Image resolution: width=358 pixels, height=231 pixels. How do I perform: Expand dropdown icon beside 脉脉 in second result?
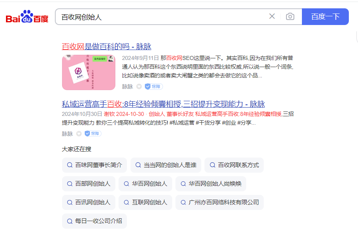79,134
